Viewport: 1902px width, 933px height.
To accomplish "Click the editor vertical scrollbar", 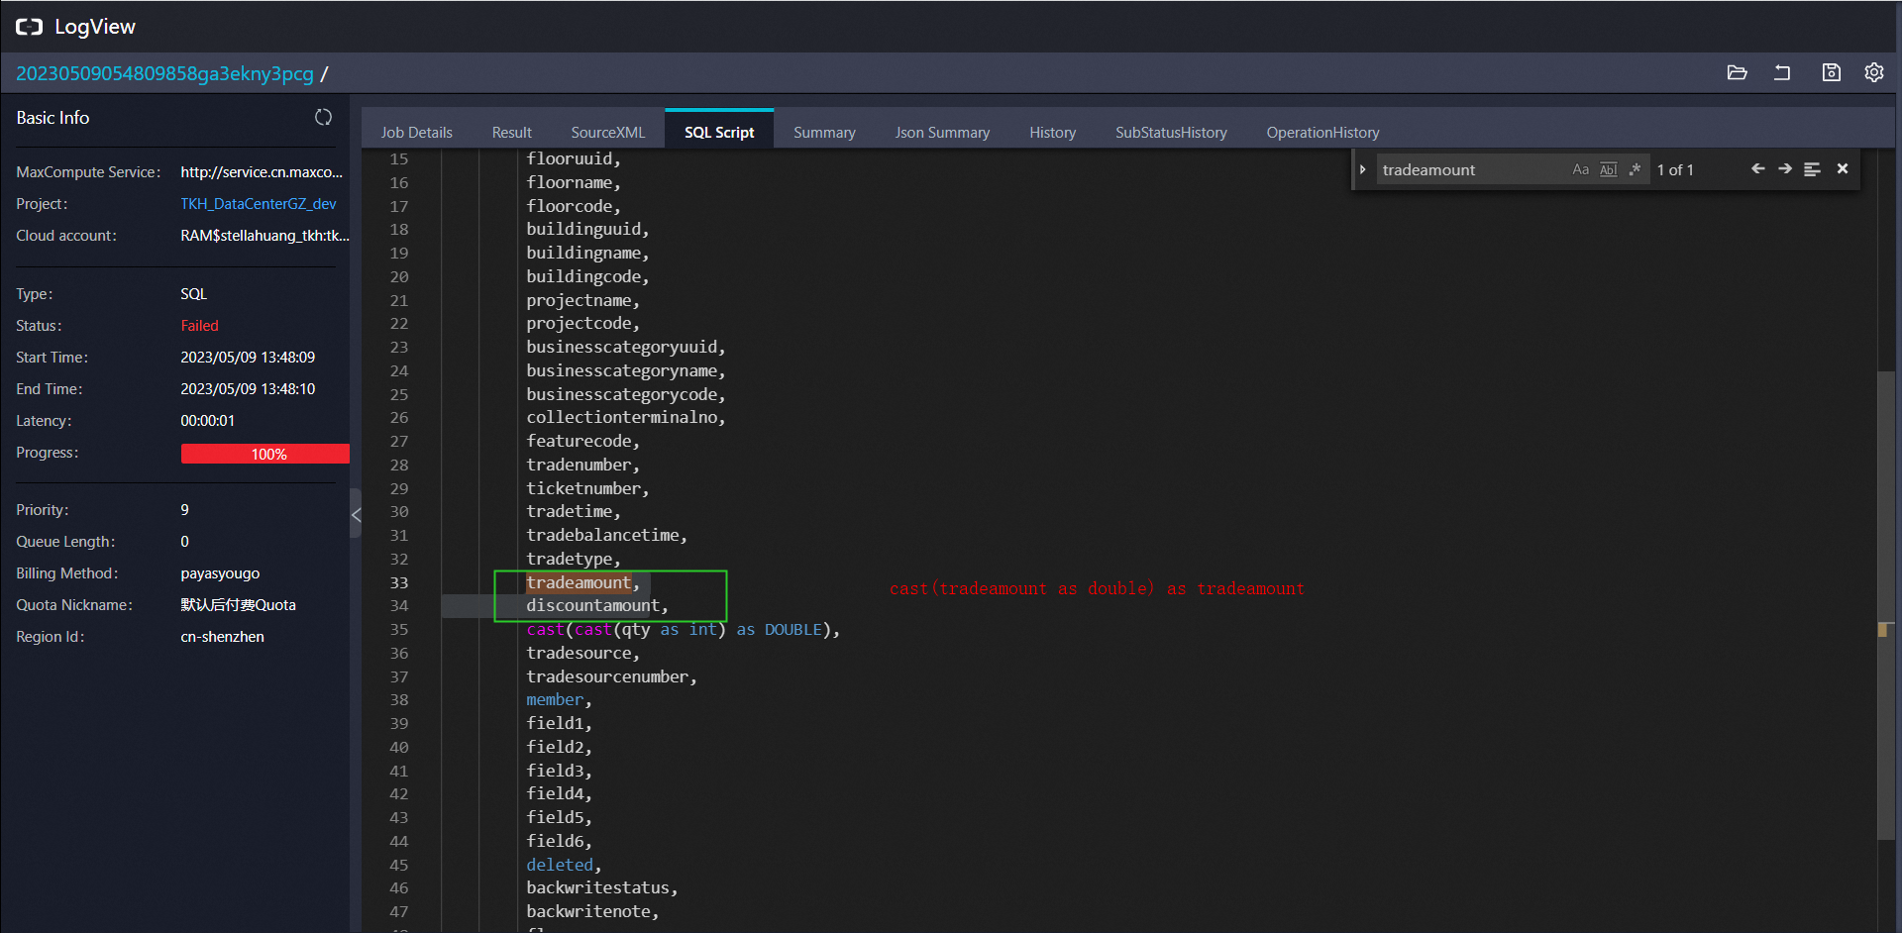I will pyautogui.click(x=1886, y=604).
